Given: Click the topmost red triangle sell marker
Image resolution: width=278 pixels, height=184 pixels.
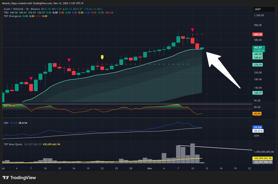Looking at the screenshot, I should click(x=193, y=30).
